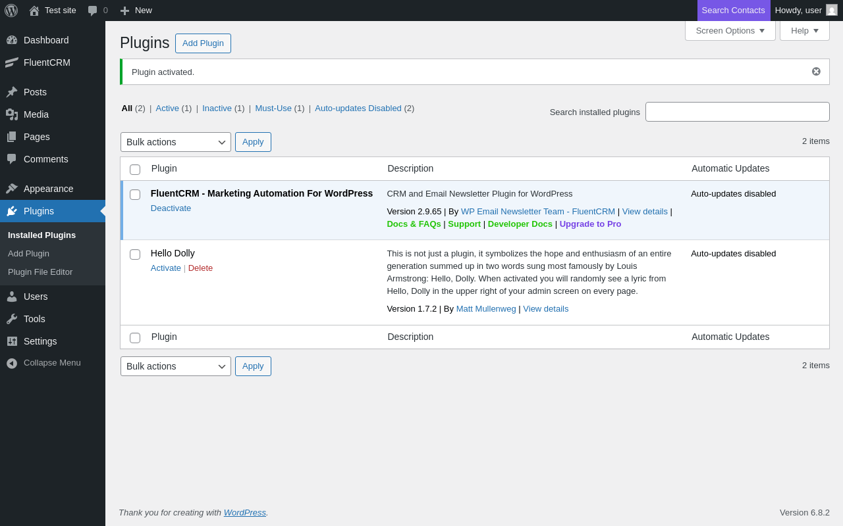Click the Add Plugin button beside the heading
843x526 pixels.
point(203,43)
